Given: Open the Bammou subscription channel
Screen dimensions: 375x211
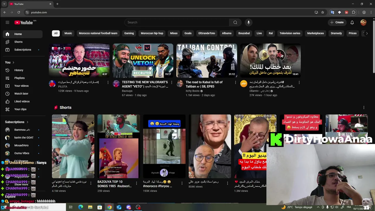Looking at the screenshot, I should pyautogui.click(x=23, y=130).
